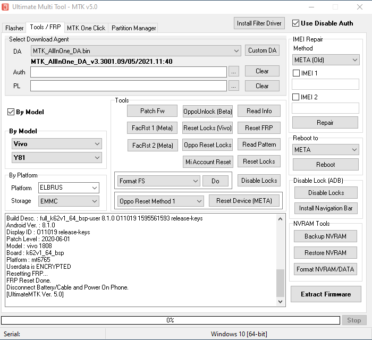
Task: Click the Stop button
Action: pos(354,320)
